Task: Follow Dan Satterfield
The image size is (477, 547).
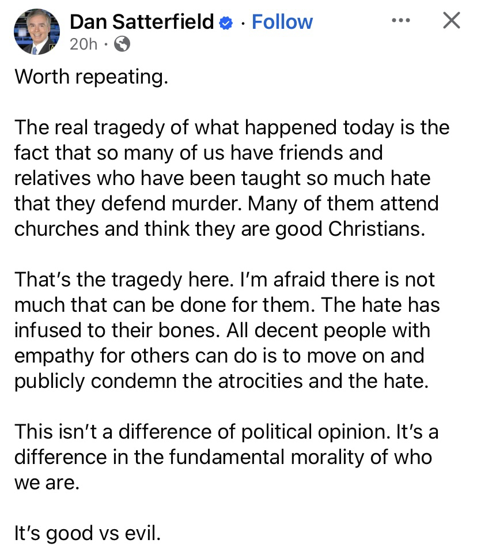Action: click(x=282, y=22)
